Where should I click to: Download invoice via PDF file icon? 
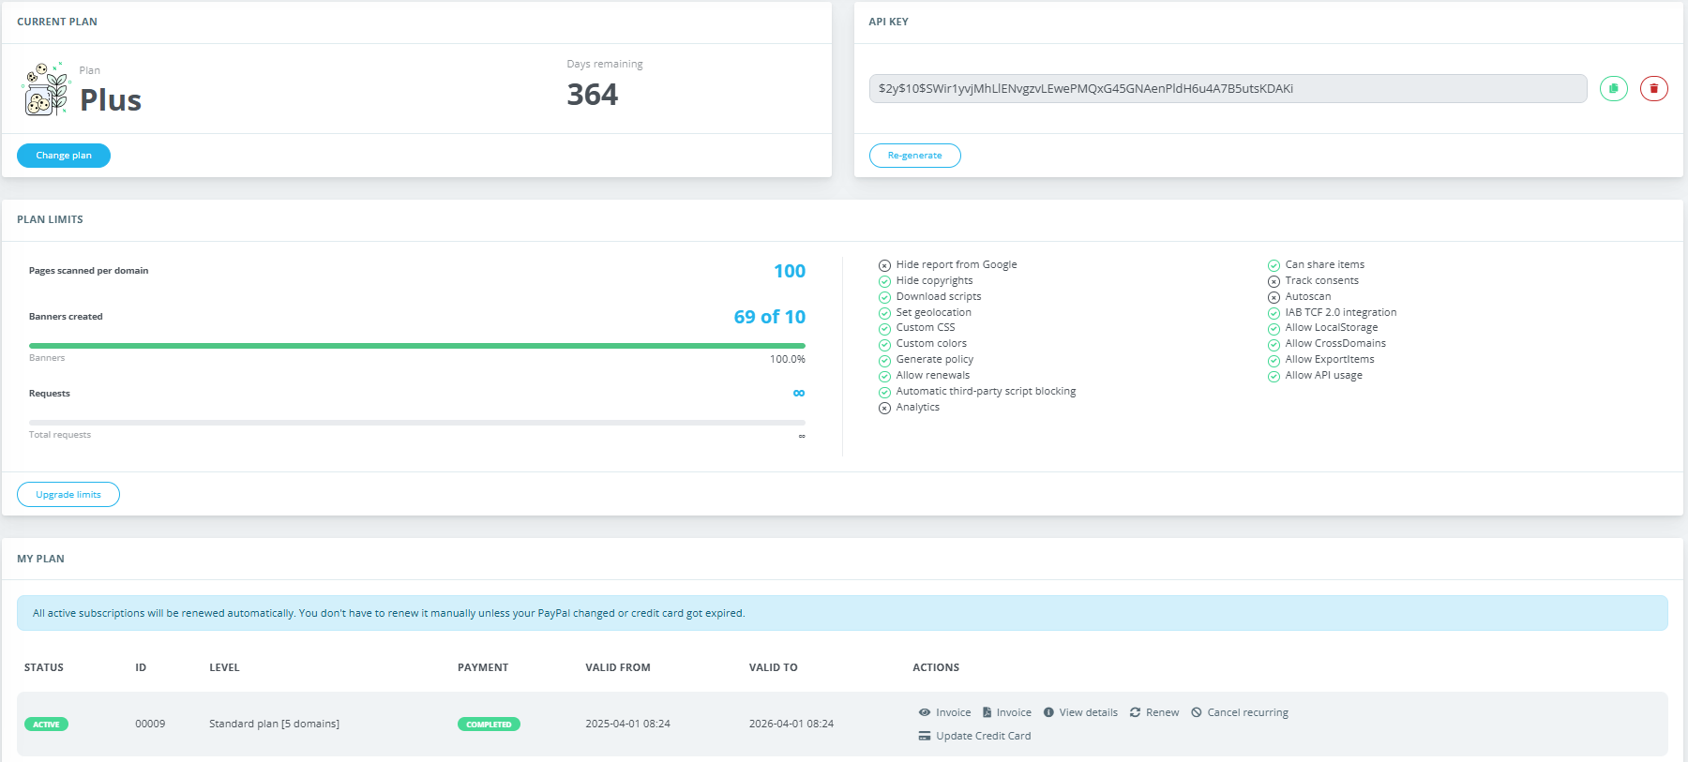click(987, 712)
